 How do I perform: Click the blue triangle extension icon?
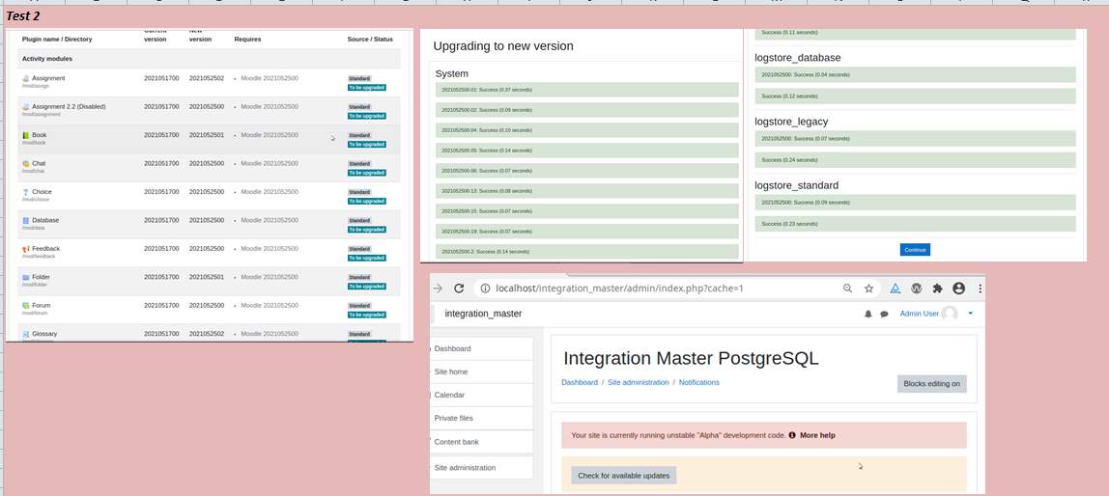click(x=895, y=289)
